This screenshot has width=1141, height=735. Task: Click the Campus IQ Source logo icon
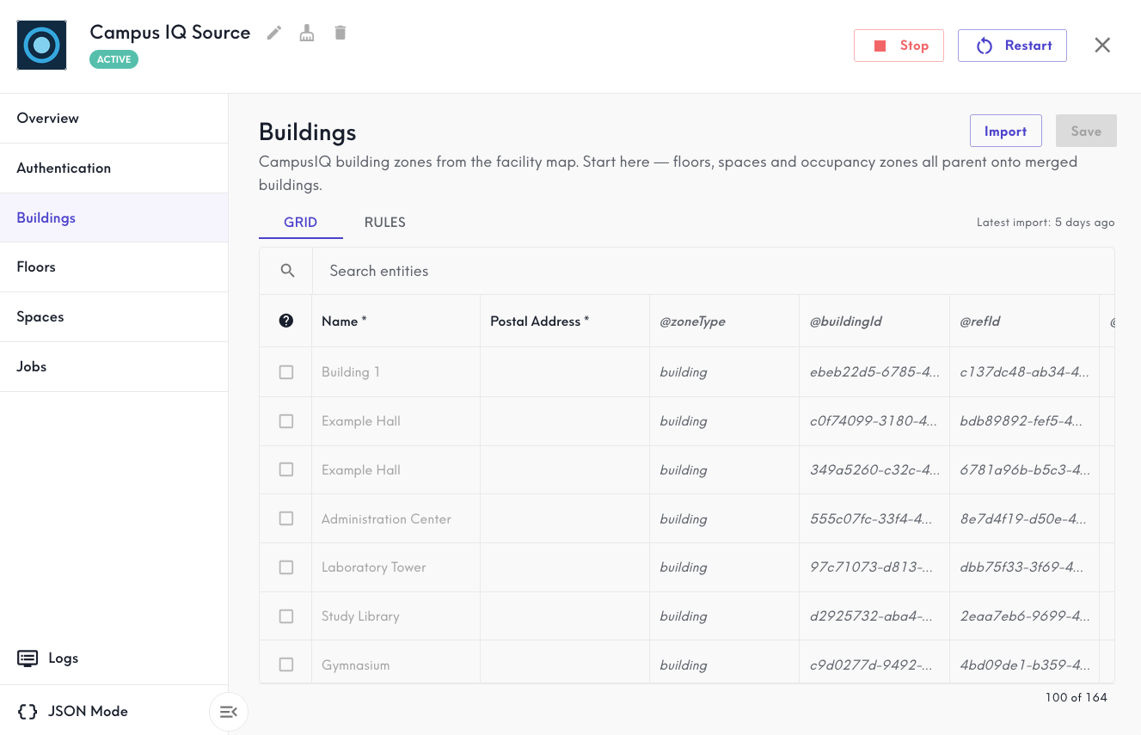(42, 46)
